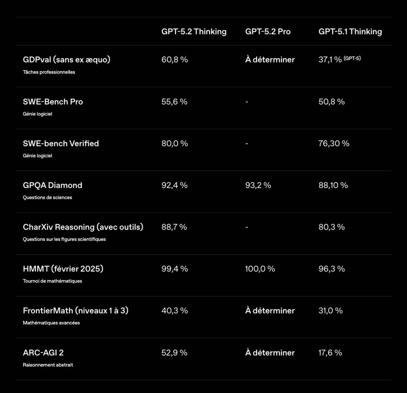Select the FrontierMath (niveaux 1 à 3) label
407x393 pixels.
(x=76, y=311)
